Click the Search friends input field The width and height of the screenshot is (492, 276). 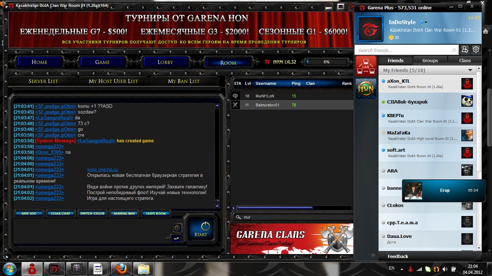pos(407,50)
